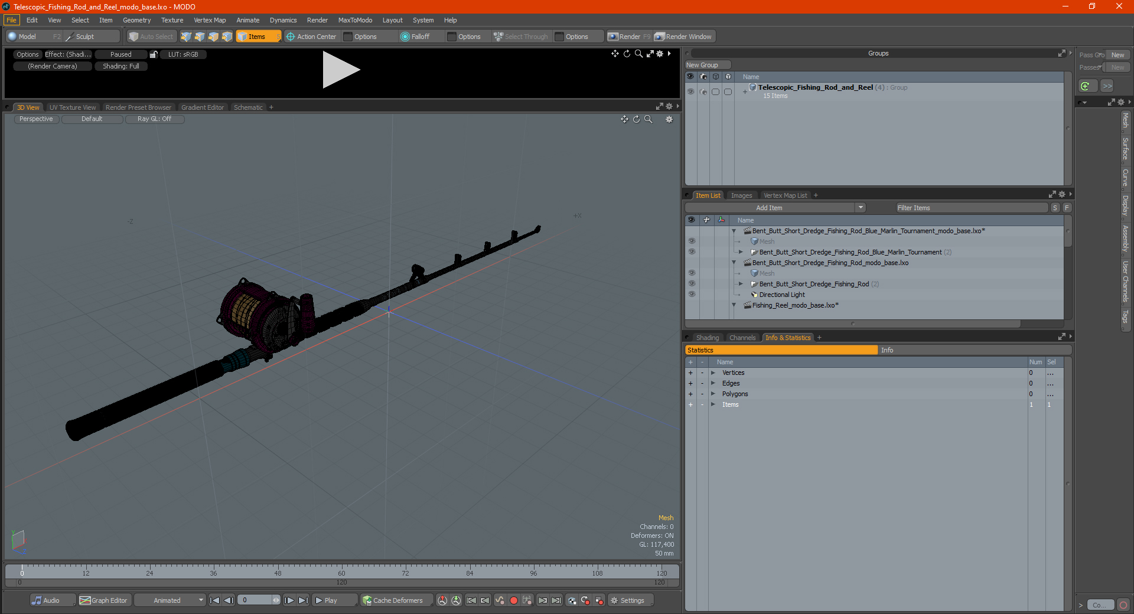Open the Perspective view dropdown

pos(36,119)
